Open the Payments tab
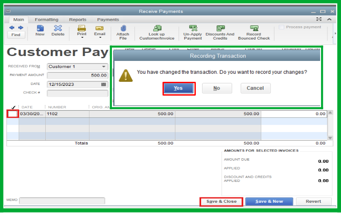 pyautogui.click(x=108, y=20)
